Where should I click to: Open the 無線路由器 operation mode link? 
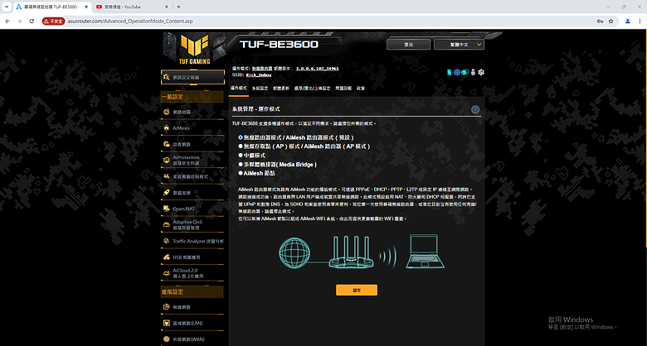tap(262, 69)
